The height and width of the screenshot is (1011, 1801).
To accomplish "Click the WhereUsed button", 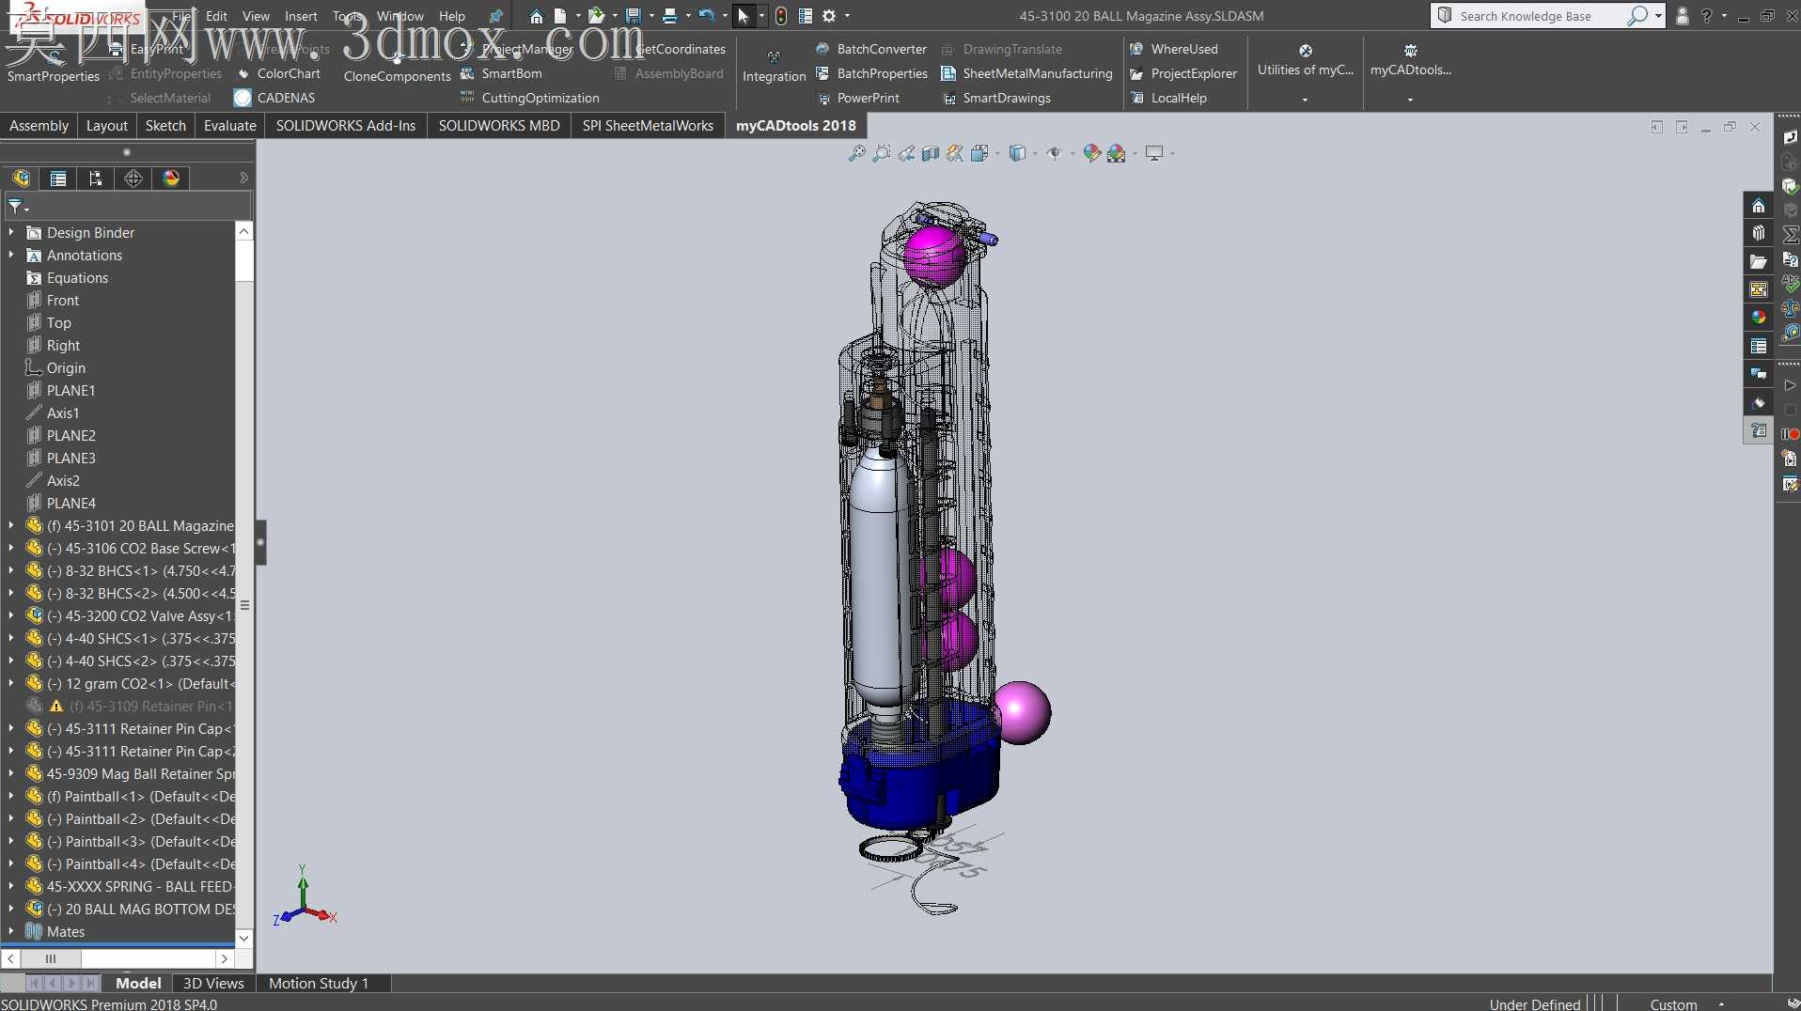I will tap(1174, 49).
